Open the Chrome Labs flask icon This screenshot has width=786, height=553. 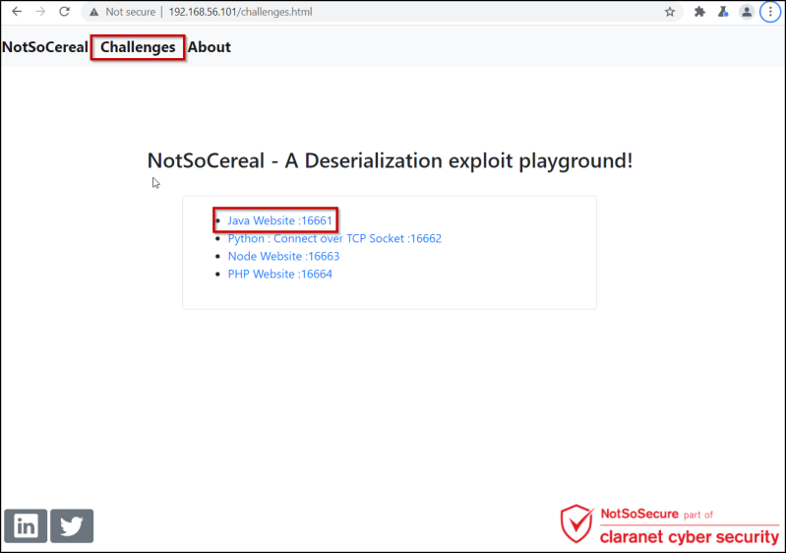(x=723, y=12)
